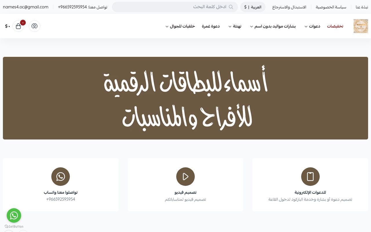Expand the تهنئة dropdown menu
Image resolution: width=371 pixels, height=232 pixels.
[235, 26]
